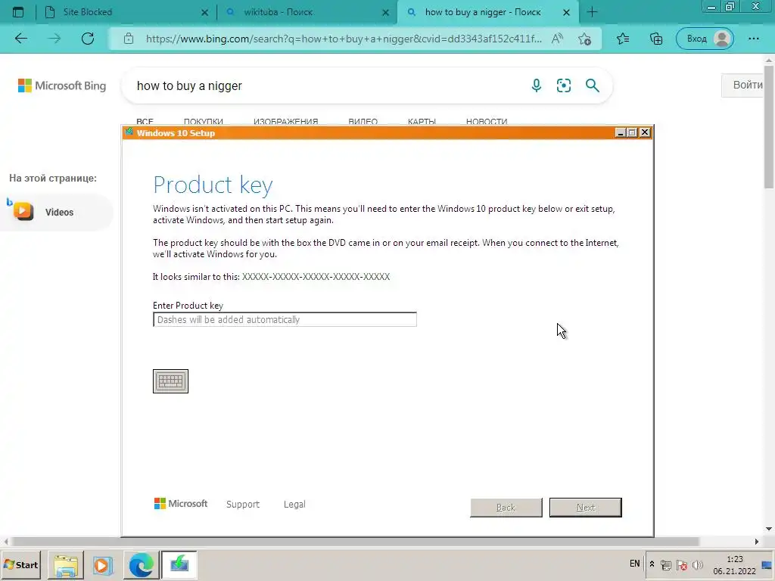Select the ВСЕ results tab
Image resolution: width=775 pixels, height=581 pixels.
click(145, 121)
